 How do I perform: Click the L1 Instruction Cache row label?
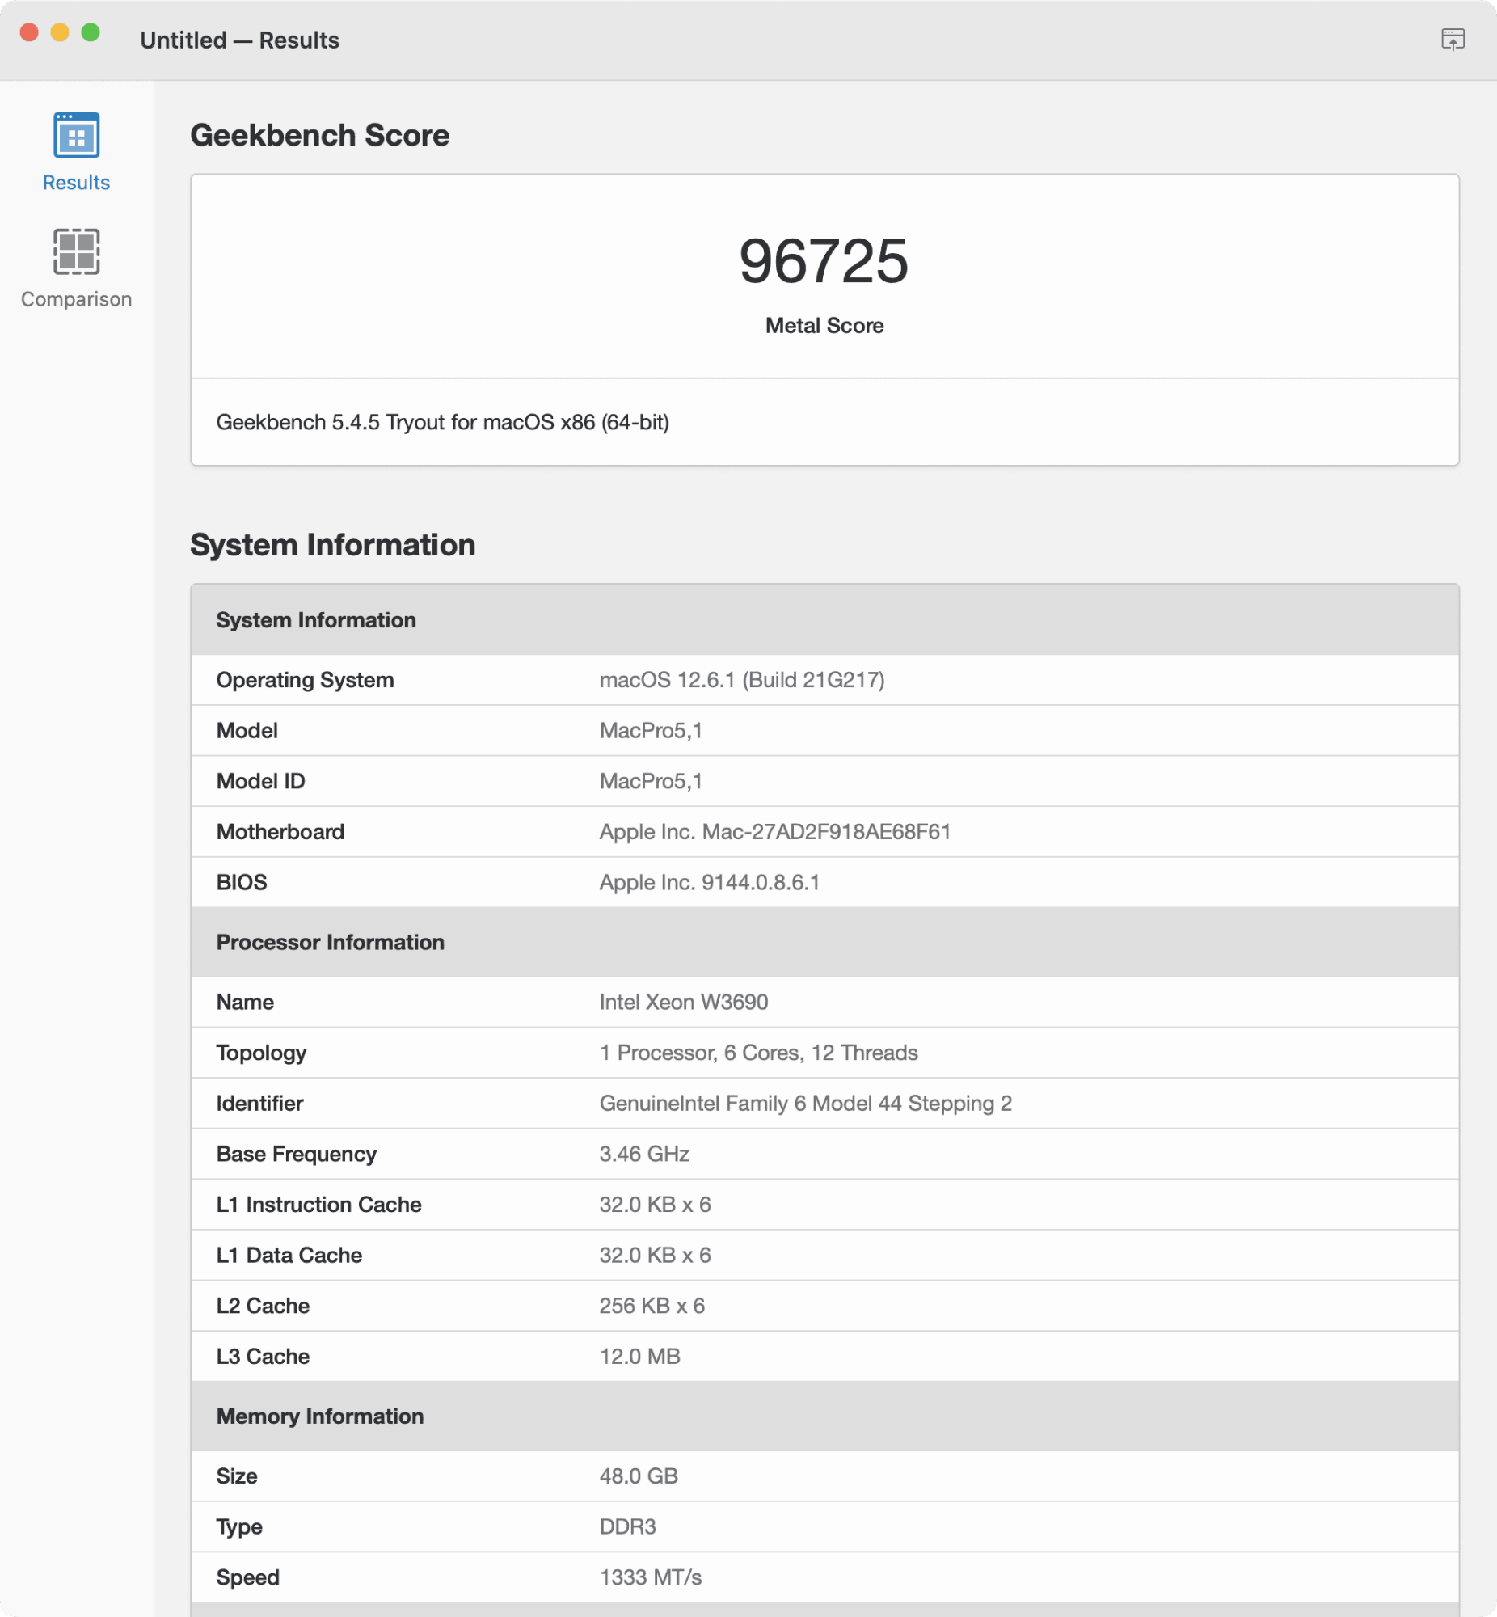[x=318, y=1205]
